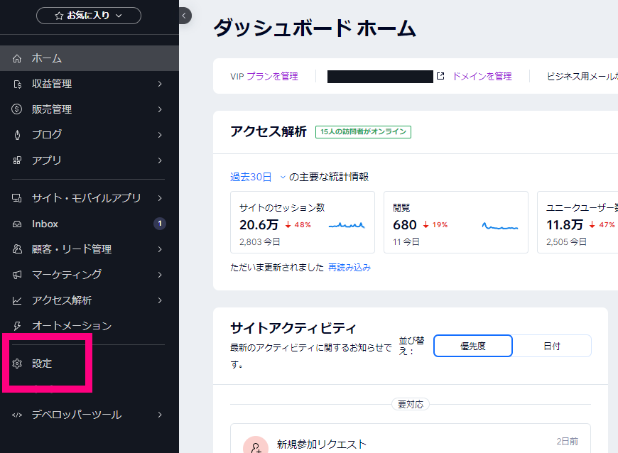Image resolution: width=618 pixels, height=453 pixels.
Task: Open the 閲覧 stats card
Action: pyautogui.click(x=455, y=222)
